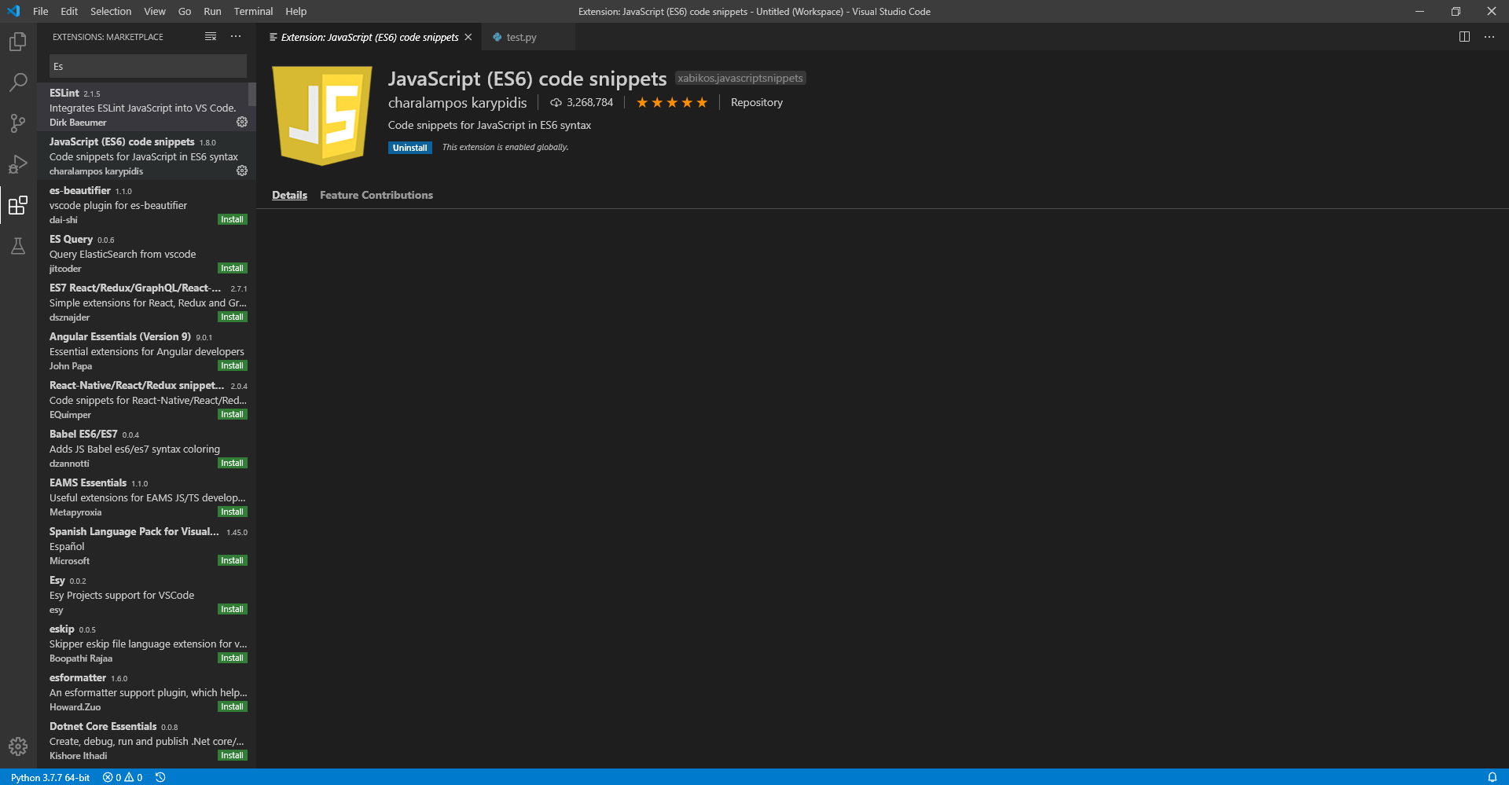
Task: Open the Search view icon
Action: 17,83
